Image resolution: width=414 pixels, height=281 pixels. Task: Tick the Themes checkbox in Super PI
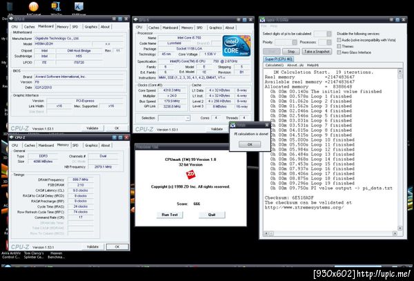click(339, 46)
